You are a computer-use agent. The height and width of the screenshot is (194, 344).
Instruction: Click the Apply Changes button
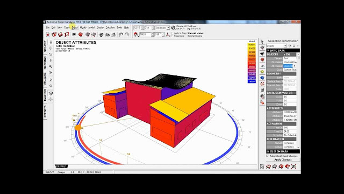(283, 160)
